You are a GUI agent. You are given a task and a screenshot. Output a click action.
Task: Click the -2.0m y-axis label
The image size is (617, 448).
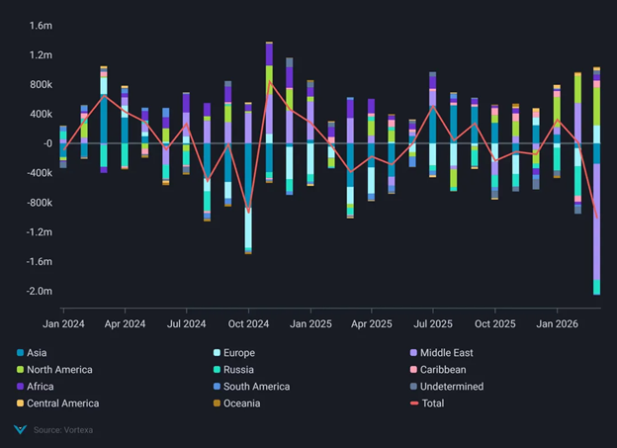pos(38,291)
